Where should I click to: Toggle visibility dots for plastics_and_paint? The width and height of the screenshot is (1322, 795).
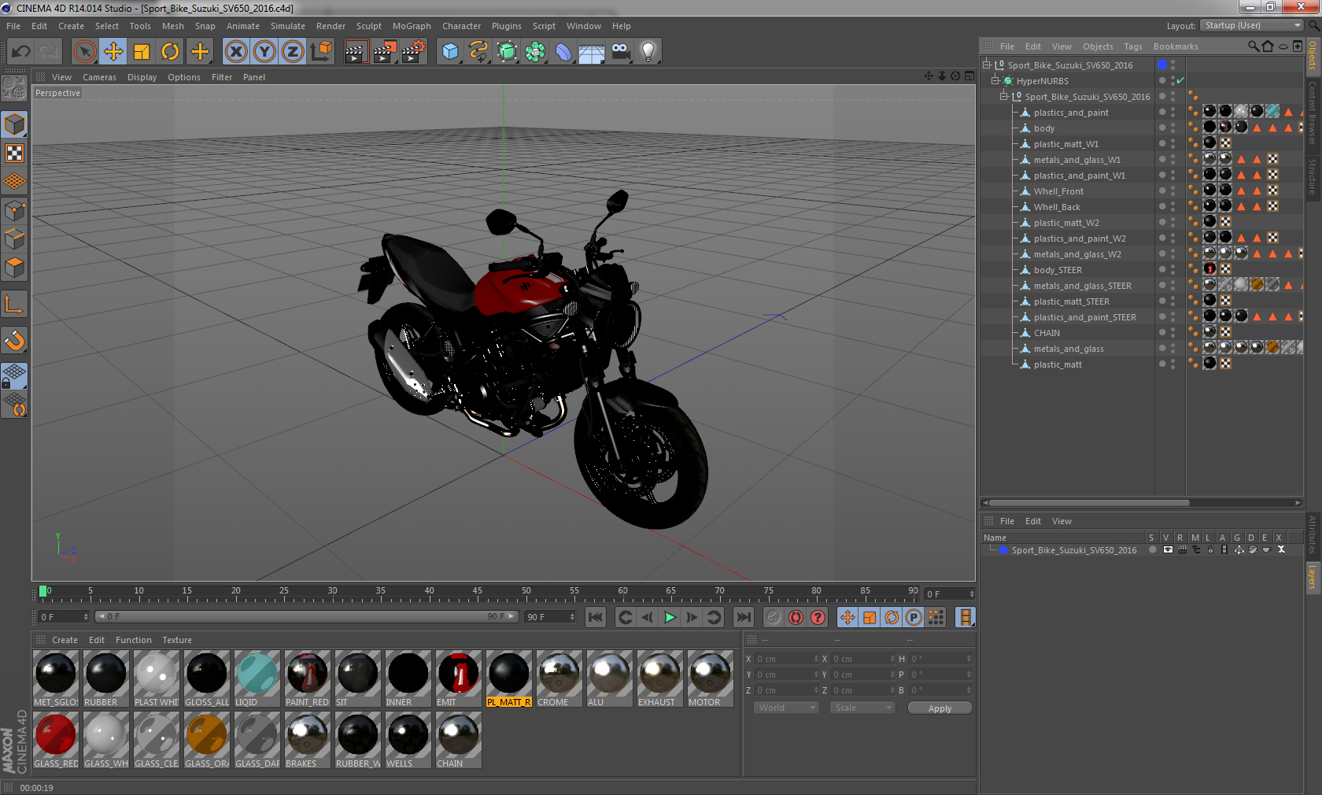(1172, 112)
